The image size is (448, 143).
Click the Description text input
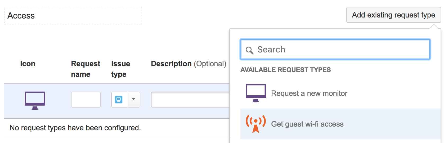(x=190, y=100)
